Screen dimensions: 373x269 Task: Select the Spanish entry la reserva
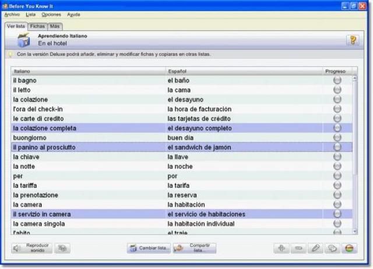[x=182, y=195]
